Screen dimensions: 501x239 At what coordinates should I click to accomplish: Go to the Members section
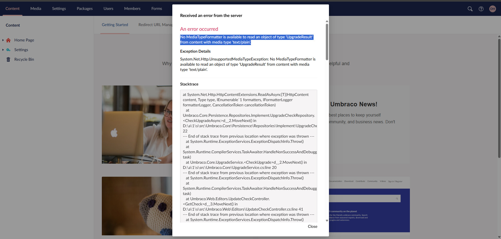[x=132, y=9]
